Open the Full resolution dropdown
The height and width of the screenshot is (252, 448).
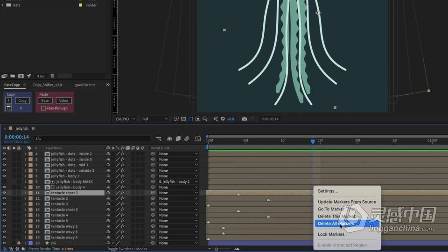[x=154, y=119]
